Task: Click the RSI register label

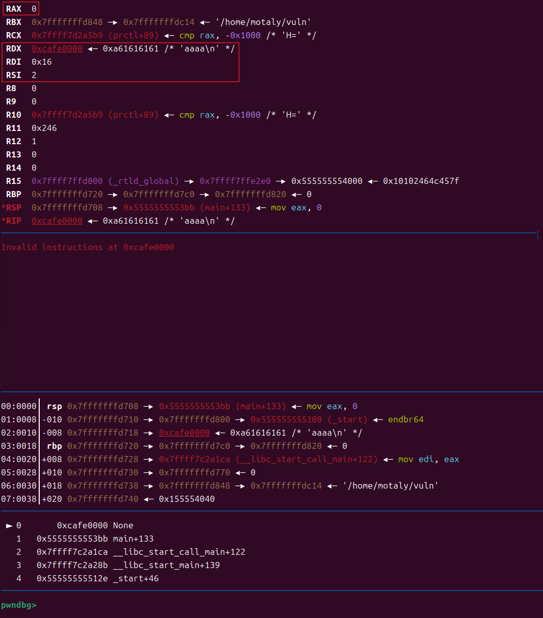Action: pyautogui.click(x=14, y=75)
